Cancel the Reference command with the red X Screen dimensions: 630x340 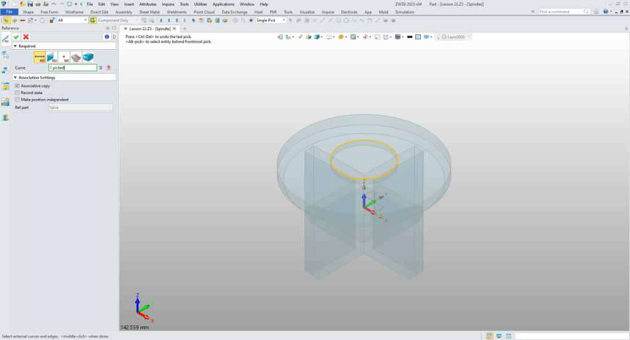(x=26, y=37)
